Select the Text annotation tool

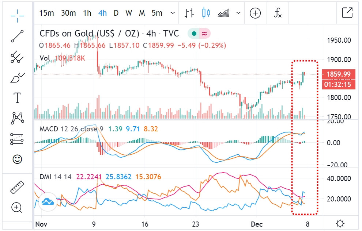tap(17, 98)
